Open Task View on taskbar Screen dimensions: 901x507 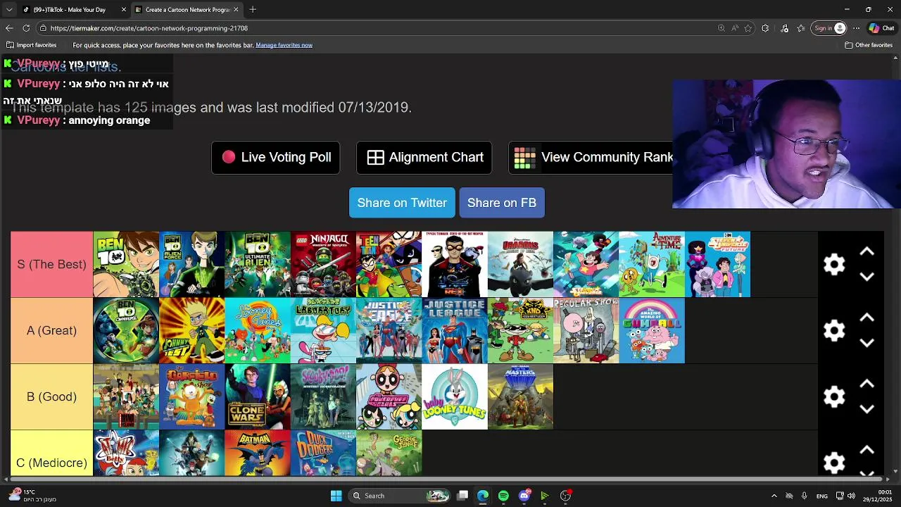coord(462,496)
